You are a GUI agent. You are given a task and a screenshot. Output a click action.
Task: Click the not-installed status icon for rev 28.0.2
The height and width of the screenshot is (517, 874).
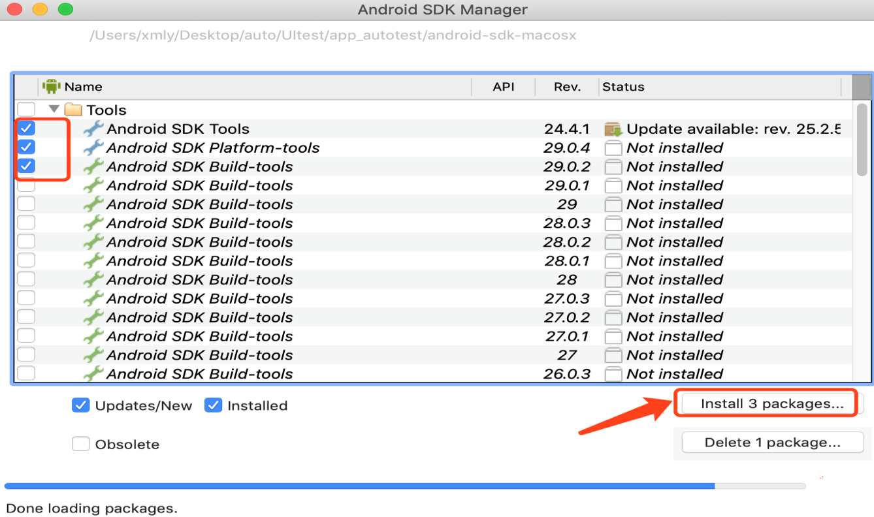pos(613,243)
